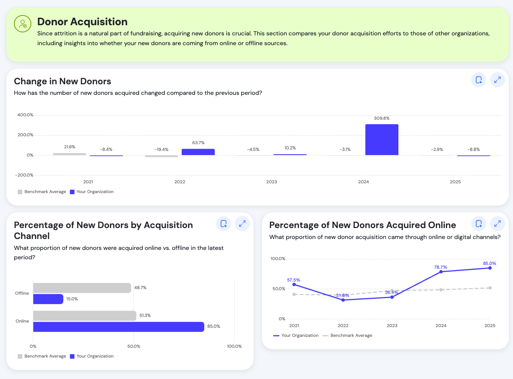Viewport: 513px width, 379px height.
Task: Click the 48.7% Offline benchmark gray bar
Action: pos(82,288)
